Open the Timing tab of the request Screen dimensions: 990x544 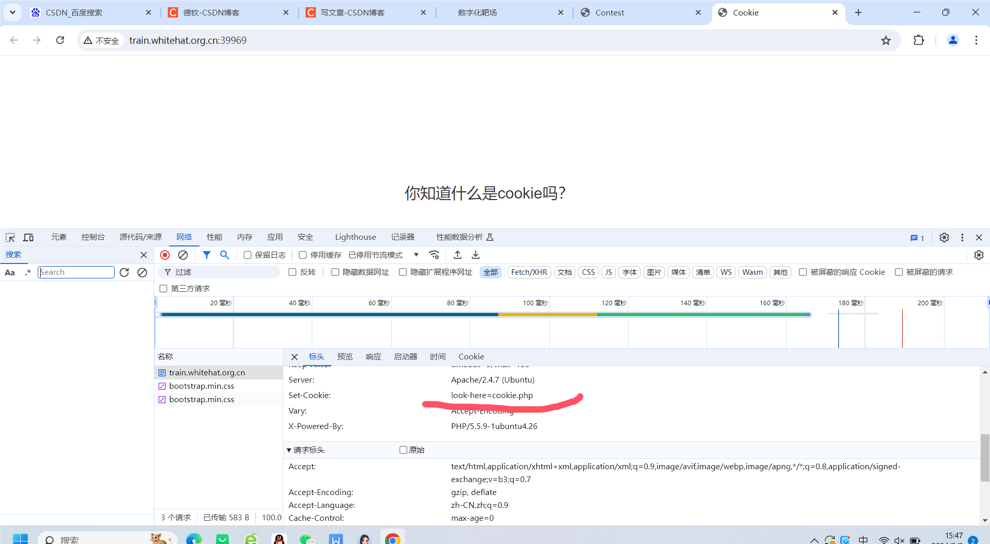438,357
